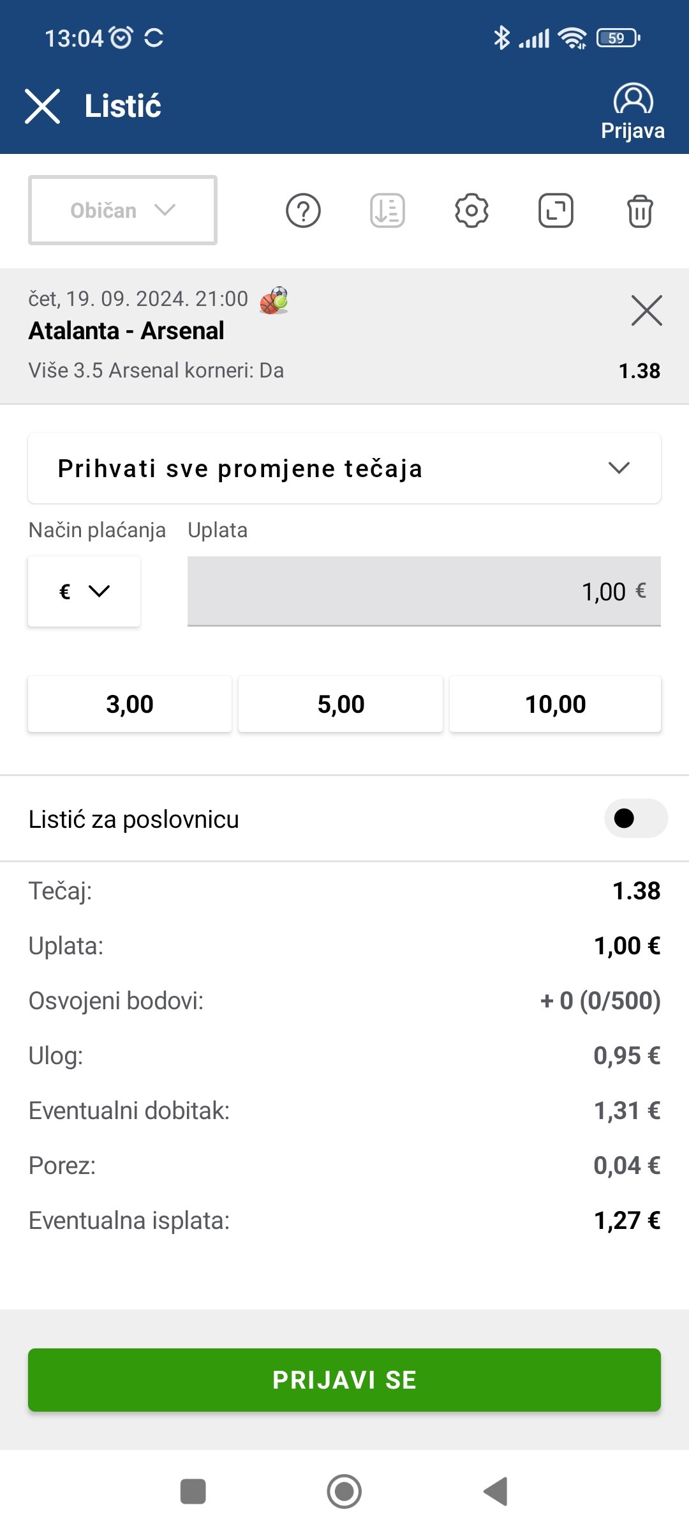Open the euro payment method dropdown

tap(84, 591)
